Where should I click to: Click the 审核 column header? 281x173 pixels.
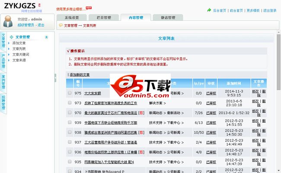(x=211, y=83)
